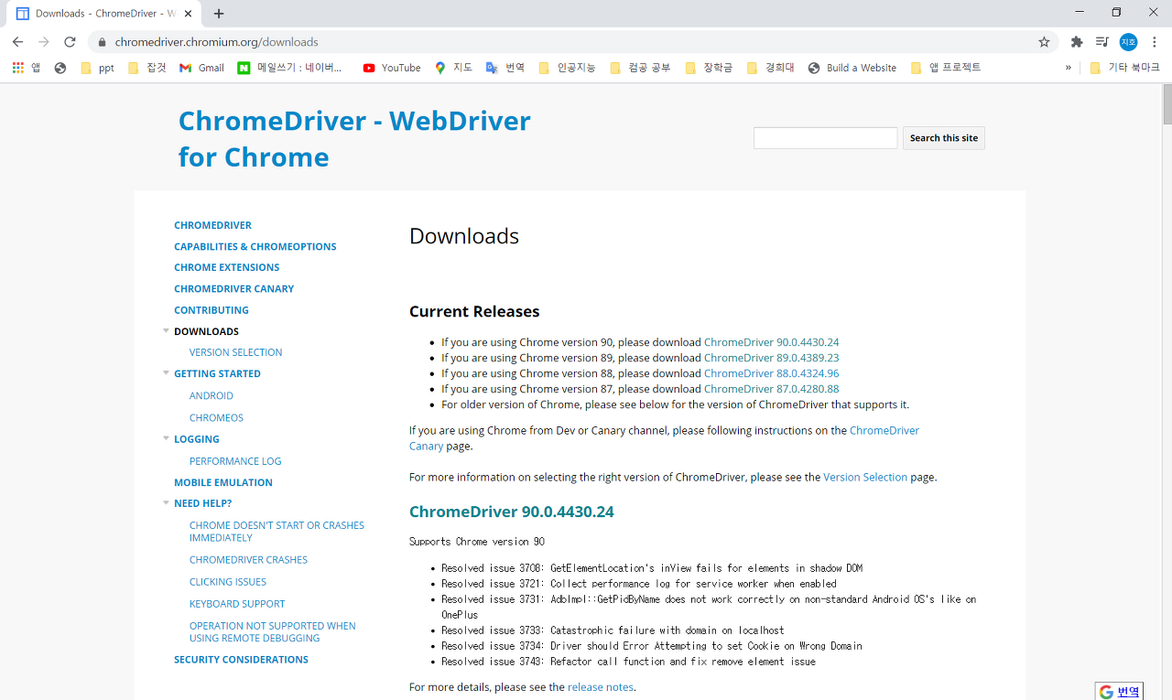This screenshot has width=1172, height=700.
Task: Open the apps grid bookmark
Action: [x=26, y=68]
